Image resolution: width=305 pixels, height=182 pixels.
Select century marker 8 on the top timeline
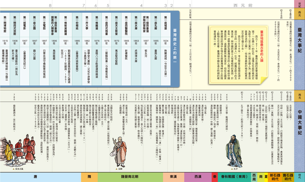point(50,6)
